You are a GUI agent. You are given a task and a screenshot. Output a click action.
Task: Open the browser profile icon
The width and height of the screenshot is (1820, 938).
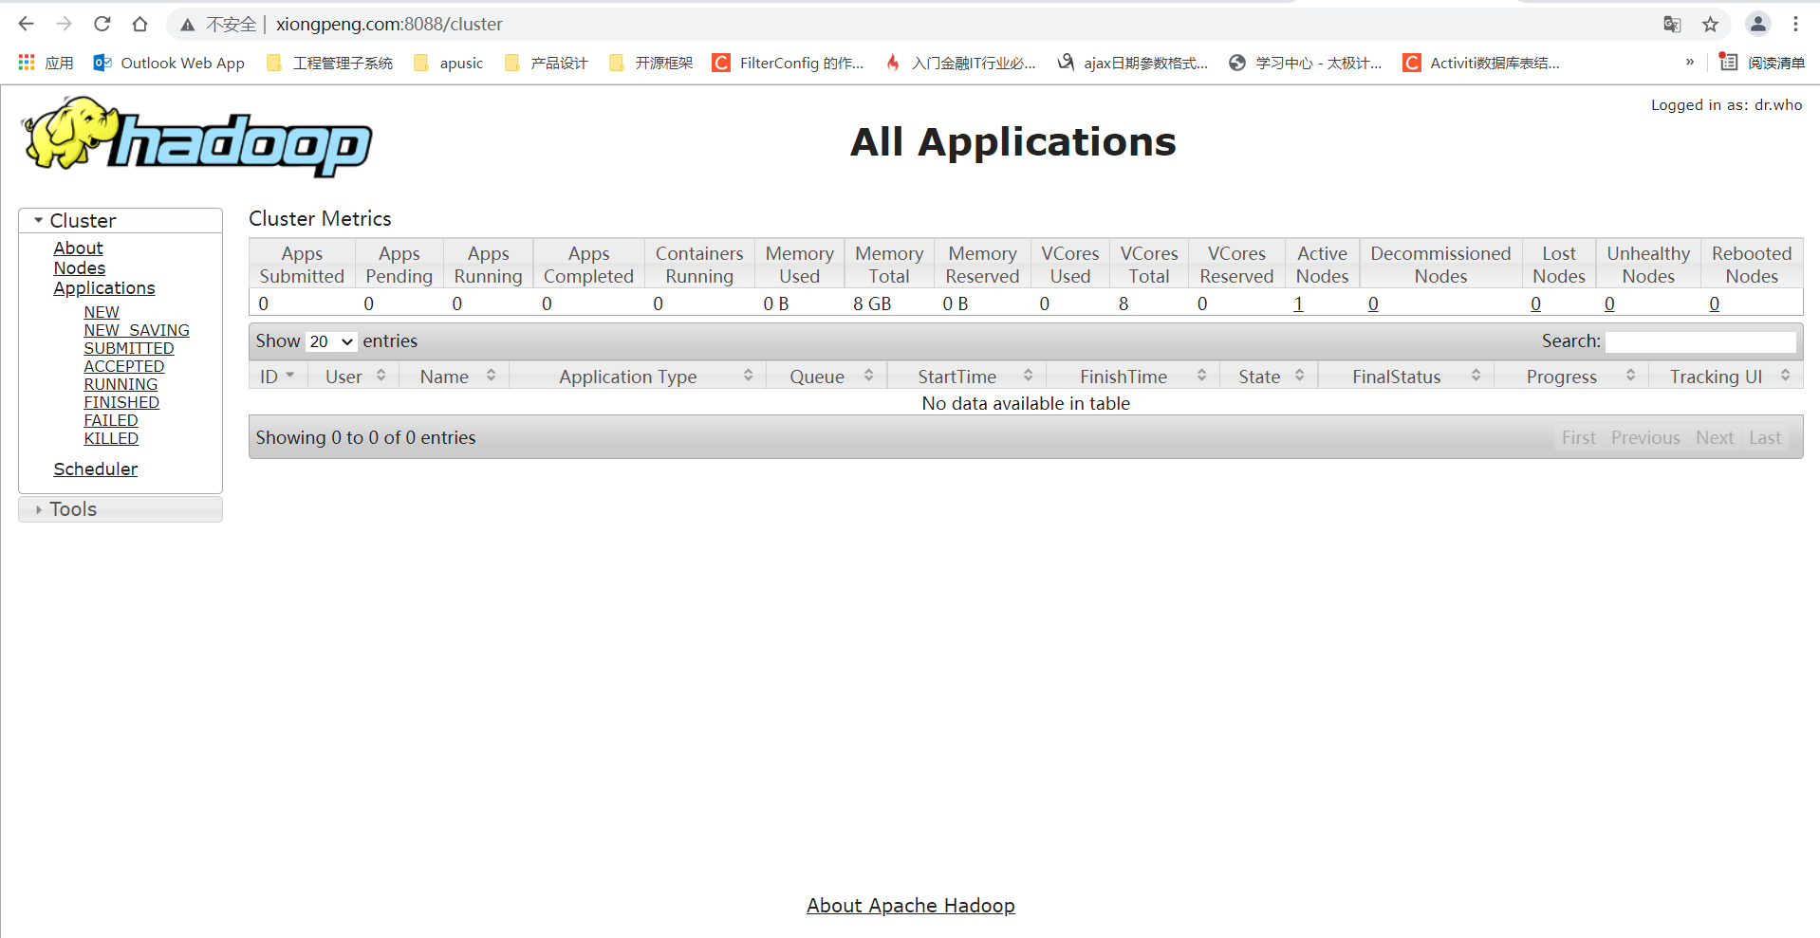pyautogui.click(x=1757, y=24)
